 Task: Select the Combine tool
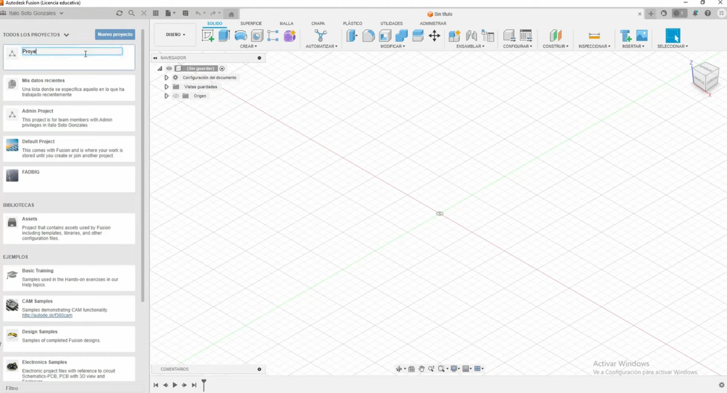pyautogui.click(x=401, y=35)
